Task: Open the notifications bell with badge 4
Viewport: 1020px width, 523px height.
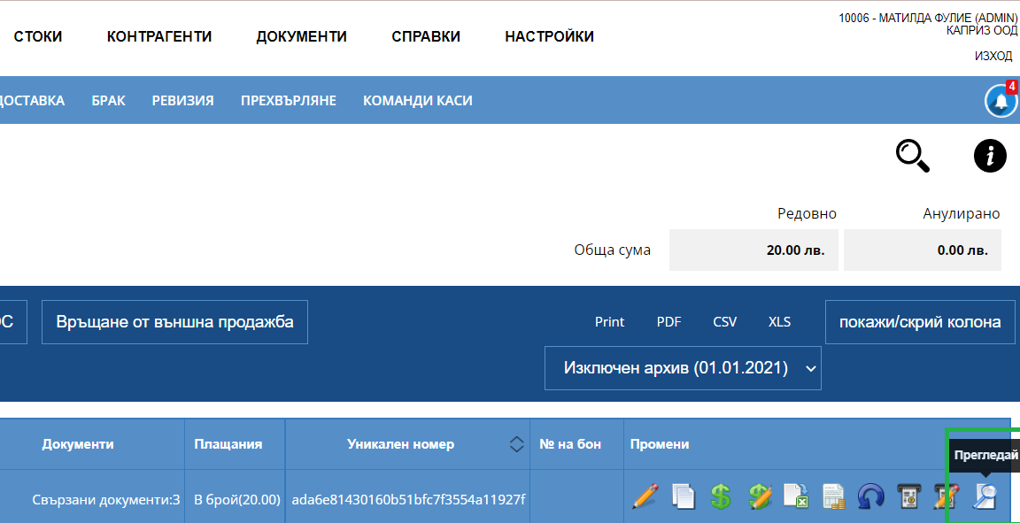Action: tap(1001, 100)
